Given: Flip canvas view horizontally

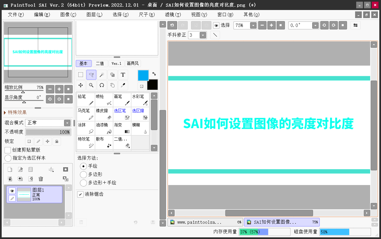Looking at the screenshot, I should coord(355,25).
